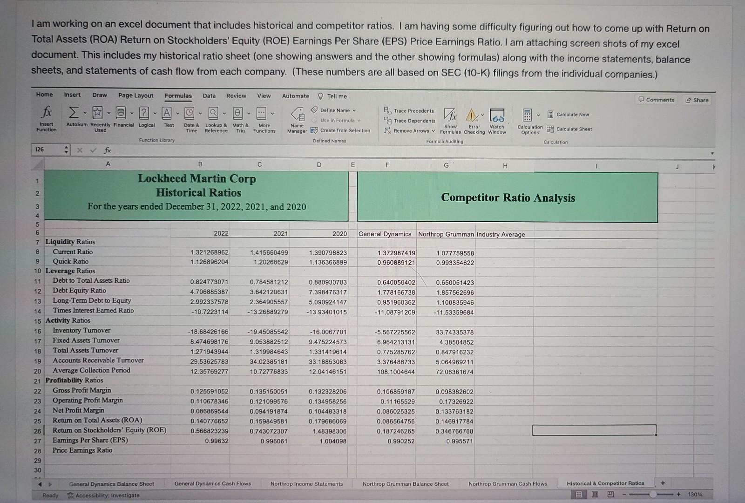This screenshot has height=503, width=745.
Task: Click the Share button
Action: click(697, 100)
